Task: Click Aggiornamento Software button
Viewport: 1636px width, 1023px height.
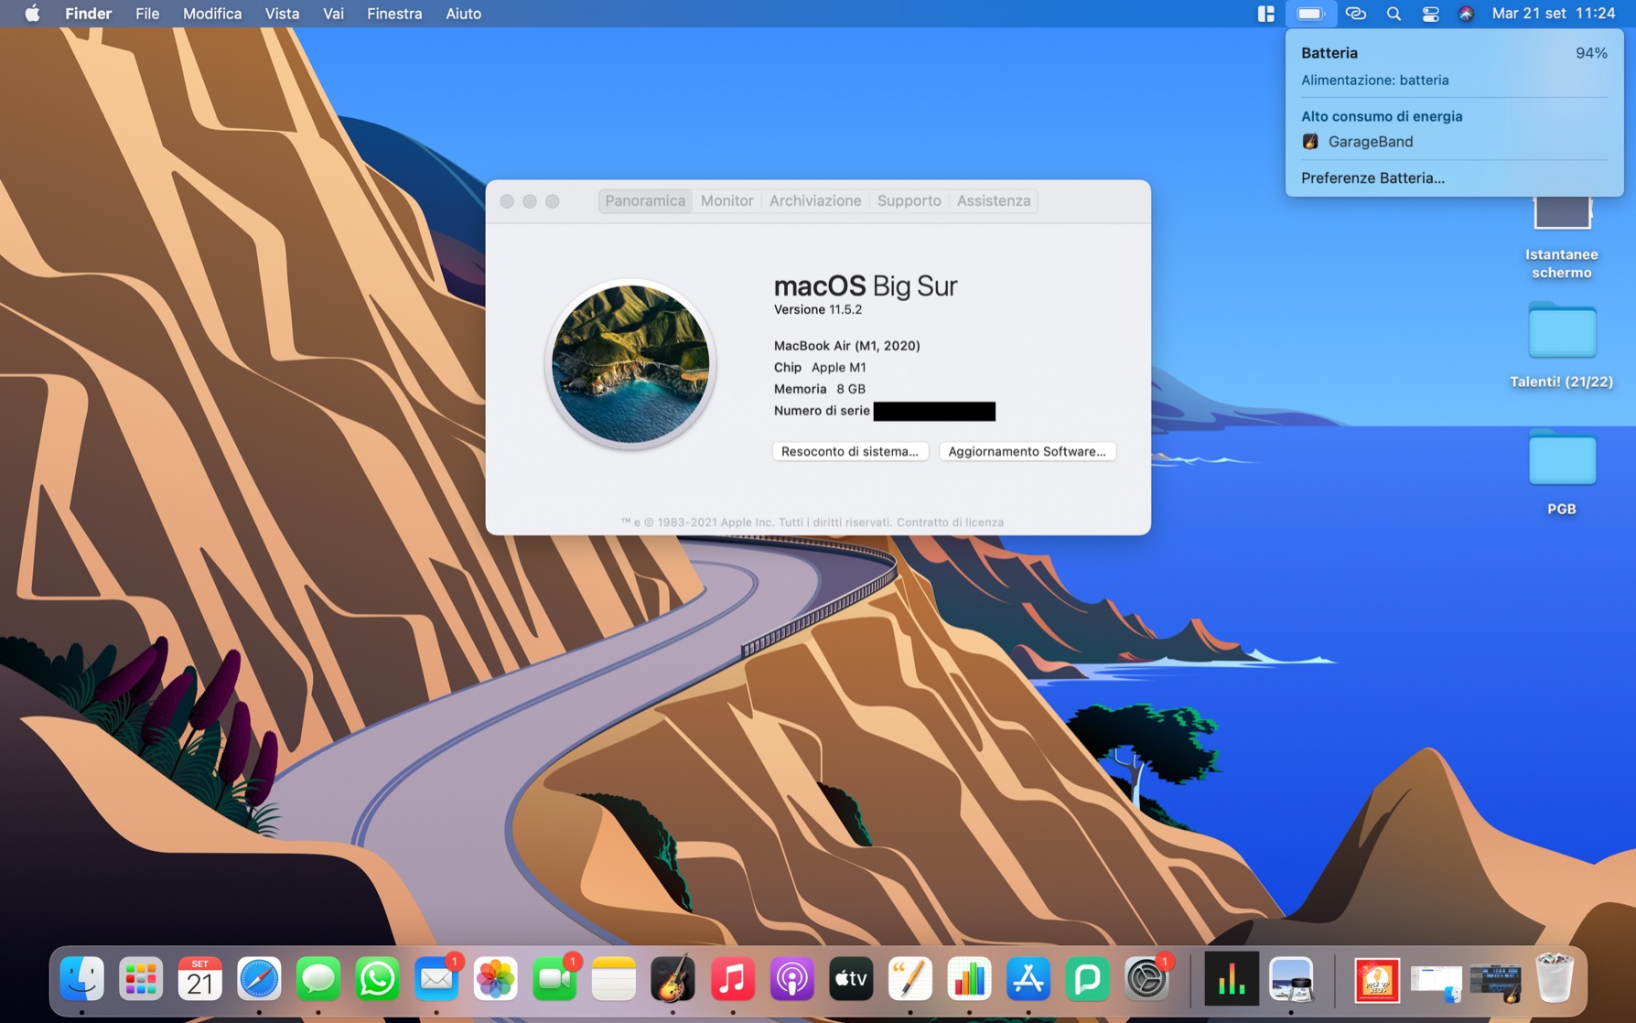Action: (x=1027, y=451)
